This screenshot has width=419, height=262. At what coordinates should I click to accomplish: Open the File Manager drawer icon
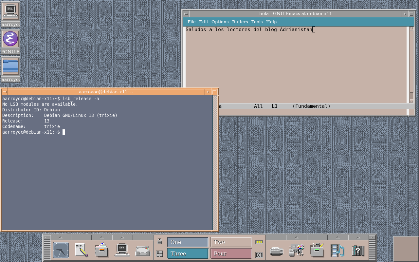point(102,251)
